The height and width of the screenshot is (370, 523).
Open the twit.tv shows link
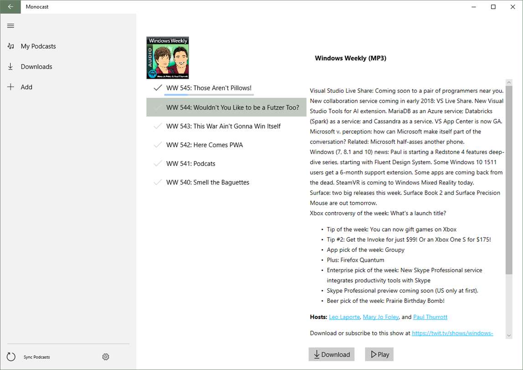[452, 333]
